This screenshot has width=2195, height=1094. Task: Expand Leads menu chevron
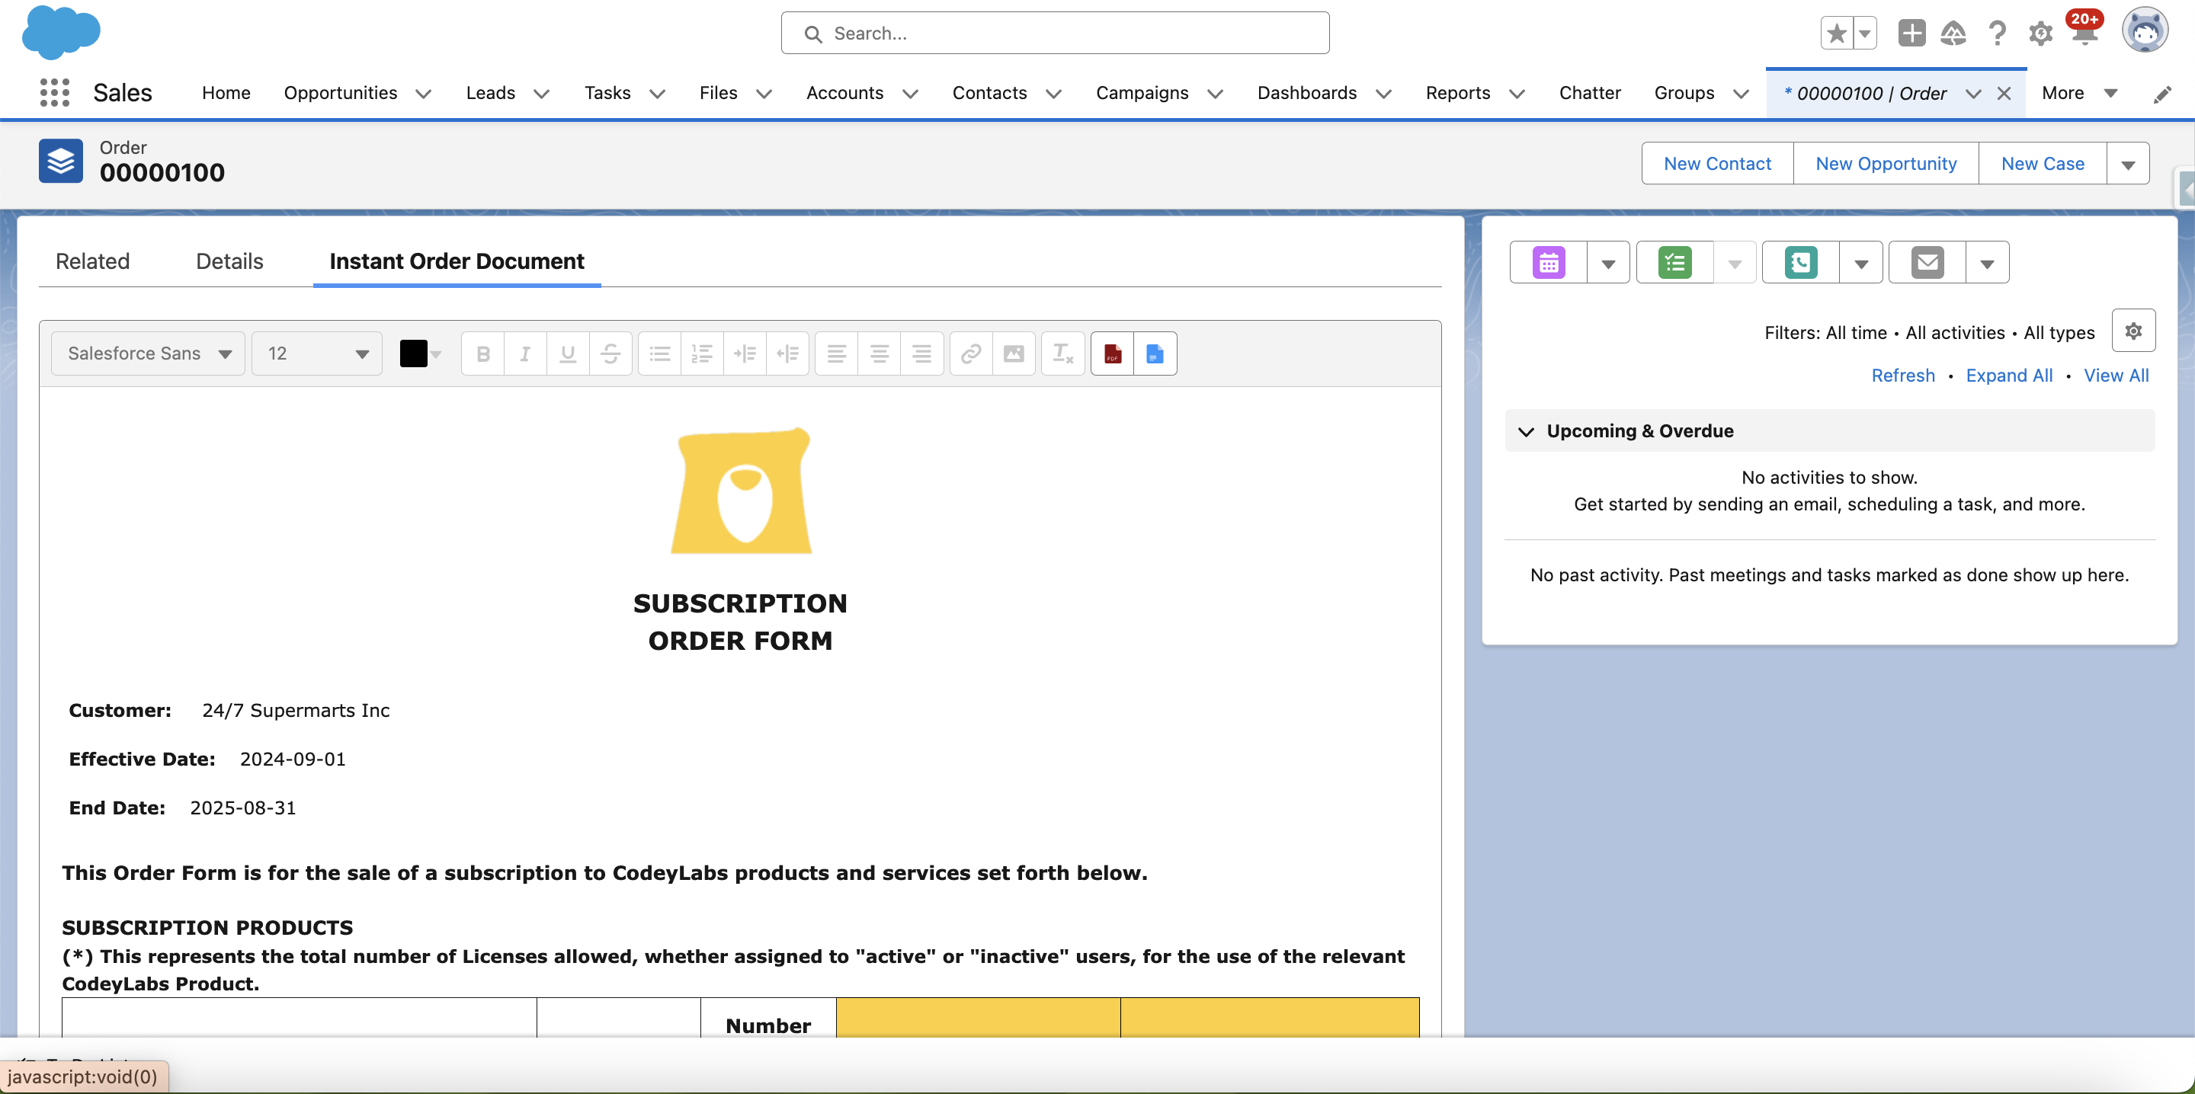point(541,94)
